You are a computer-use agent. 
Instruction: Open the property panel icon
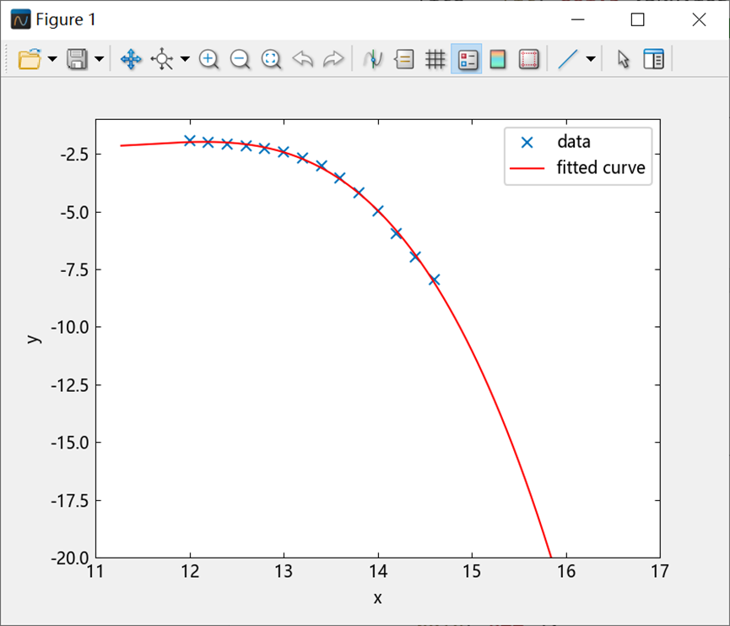(654, 59)
